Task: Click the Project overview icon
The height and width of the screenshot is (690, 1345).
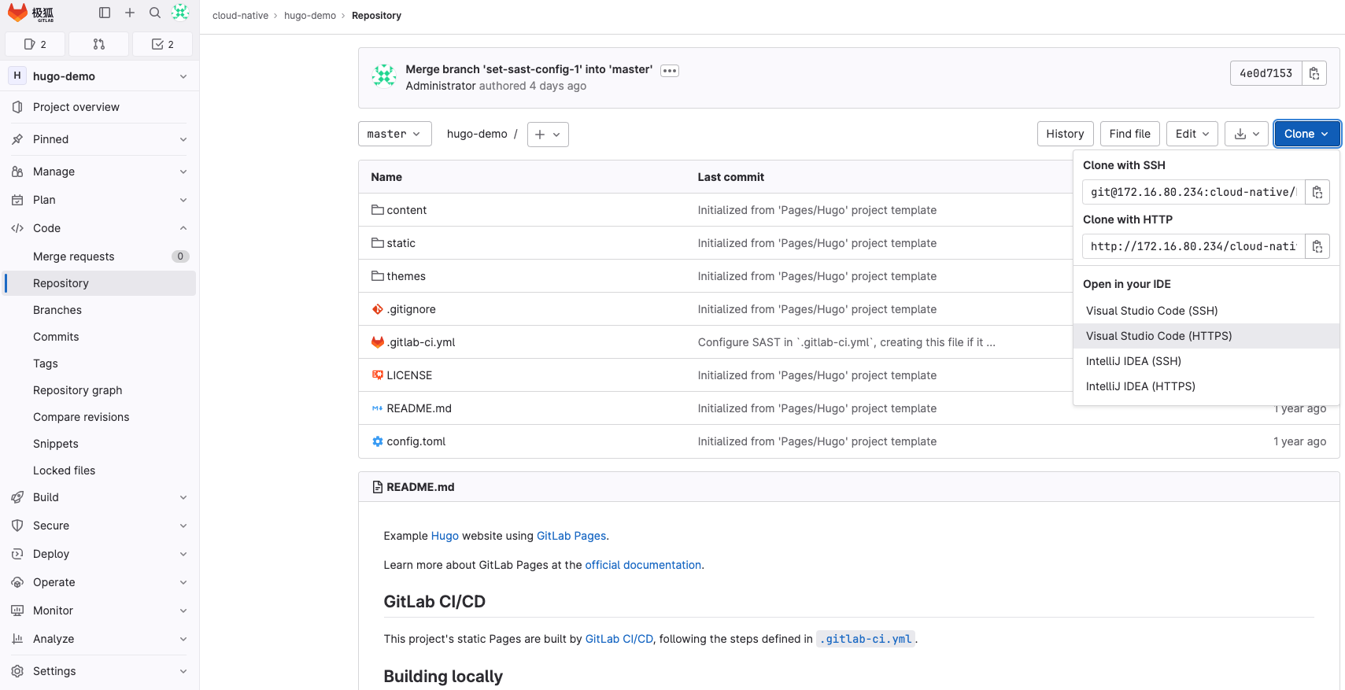Action: click(17, 107)
